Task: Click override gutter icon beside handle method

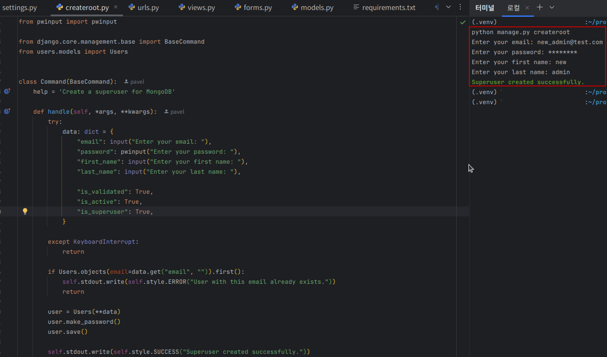Action: pyautogui.click(x=7, y=111)
